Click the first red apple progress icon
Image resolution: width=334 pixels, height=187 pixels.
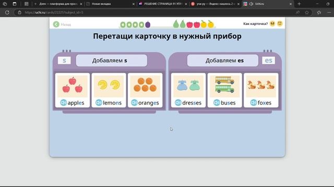(189, 24)
